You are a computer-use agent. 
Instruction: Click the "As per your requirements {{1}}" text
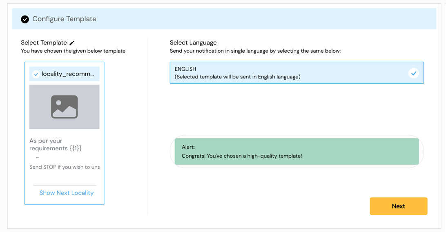click(56, 145)
